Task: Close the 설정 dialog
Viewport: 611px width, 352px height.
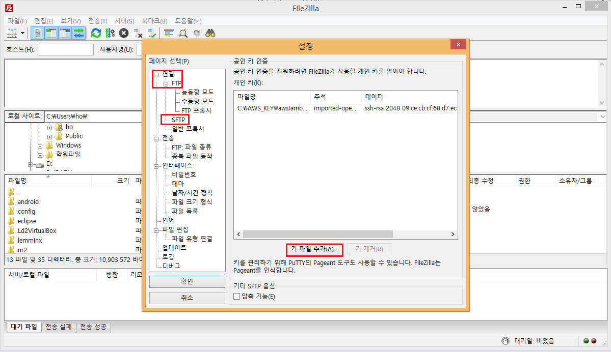Action: [x=458, y=44]
